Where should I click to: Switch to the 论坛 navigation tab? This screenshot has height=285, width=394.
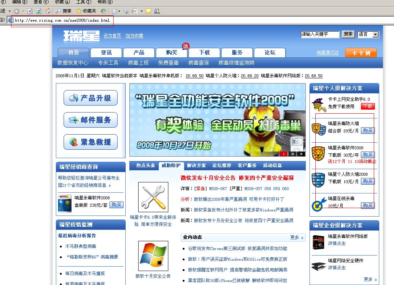click(x=270, y=53)
